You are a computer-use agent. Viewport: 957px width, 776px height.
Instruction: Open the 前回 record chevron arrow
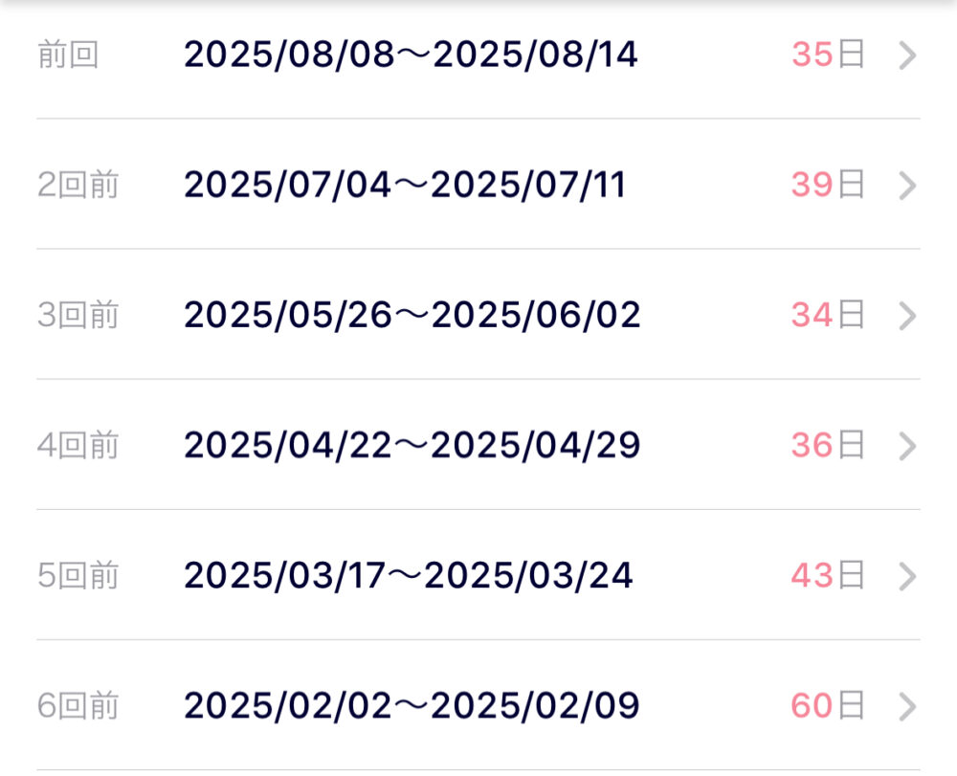[907, 55]
